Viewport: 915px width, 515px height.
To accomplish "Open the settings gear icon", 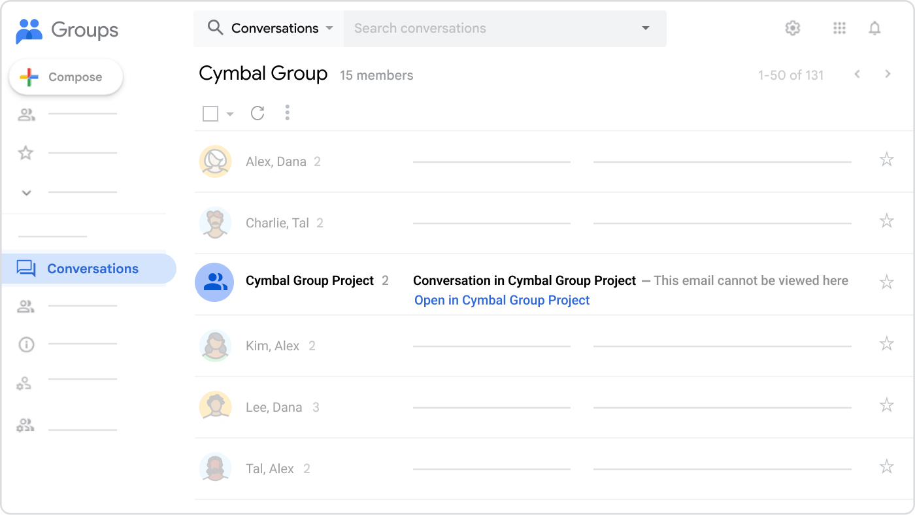I will 792,28.
